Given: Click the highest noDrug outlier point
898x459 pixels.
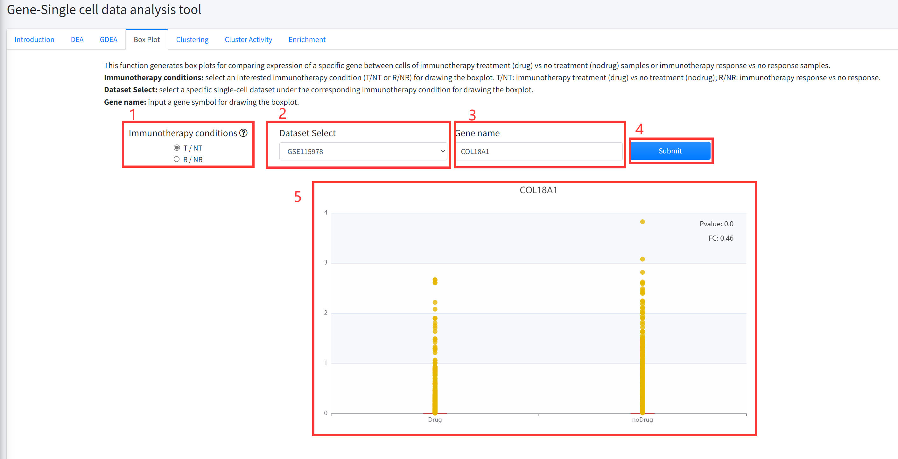Looking at the screenshot, I should pos(642,222).
